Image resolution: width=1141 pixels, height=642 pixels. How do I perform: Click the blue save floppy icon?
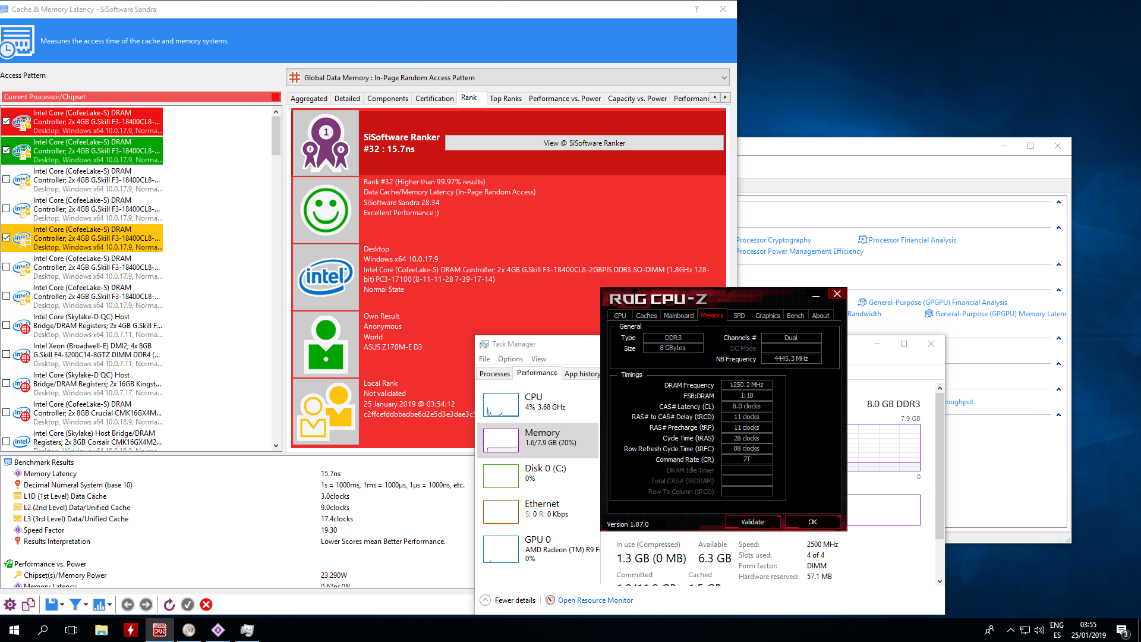(x=51, y=605)
